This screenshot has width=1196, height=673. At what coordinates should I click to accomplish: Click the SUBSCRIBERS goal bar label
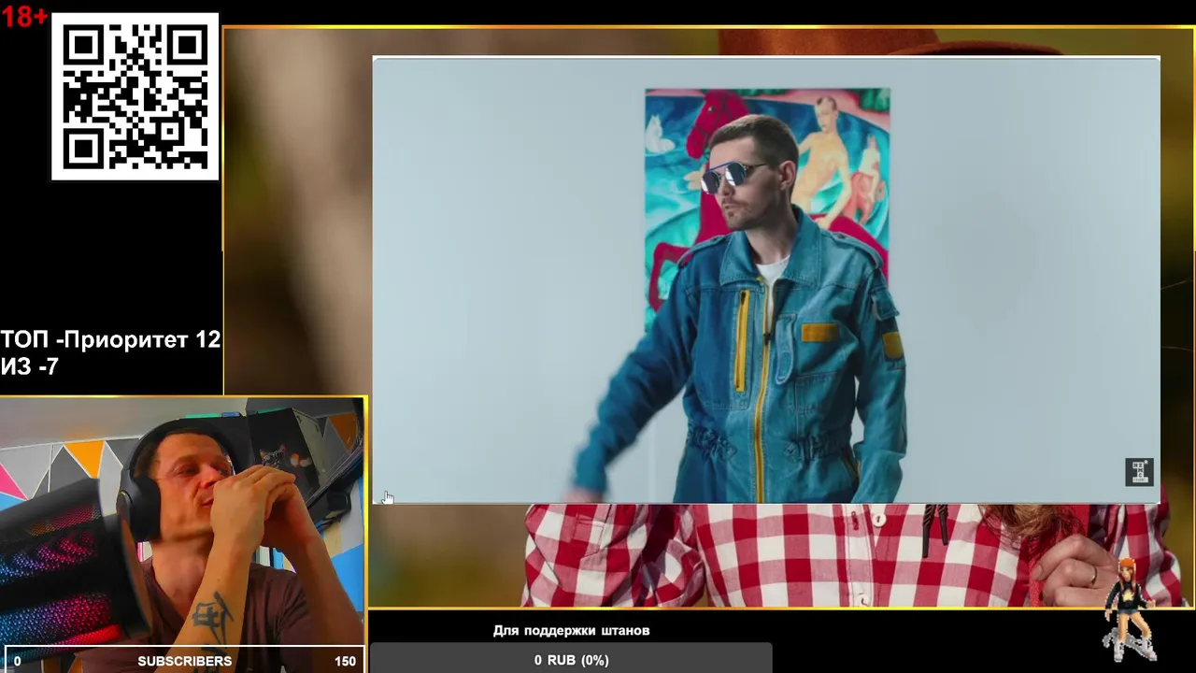tap(184, 661)
